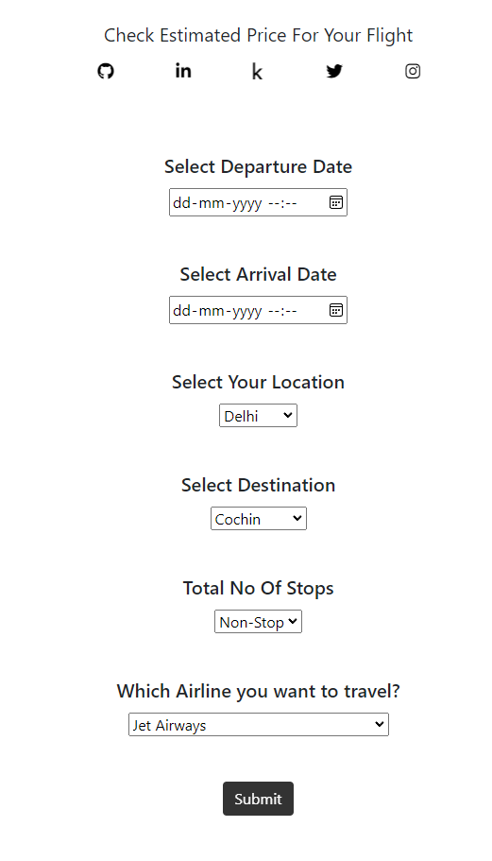492x861 pixels.
Task: Open the Instagram icon link
Action: [413, 72]
